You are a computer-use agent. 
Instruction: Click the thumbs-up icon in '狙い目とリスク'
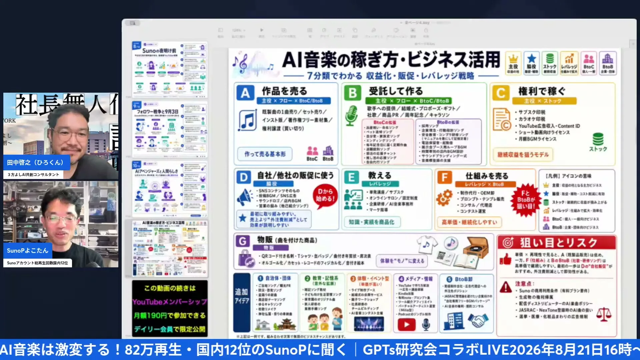coord(505,259)
